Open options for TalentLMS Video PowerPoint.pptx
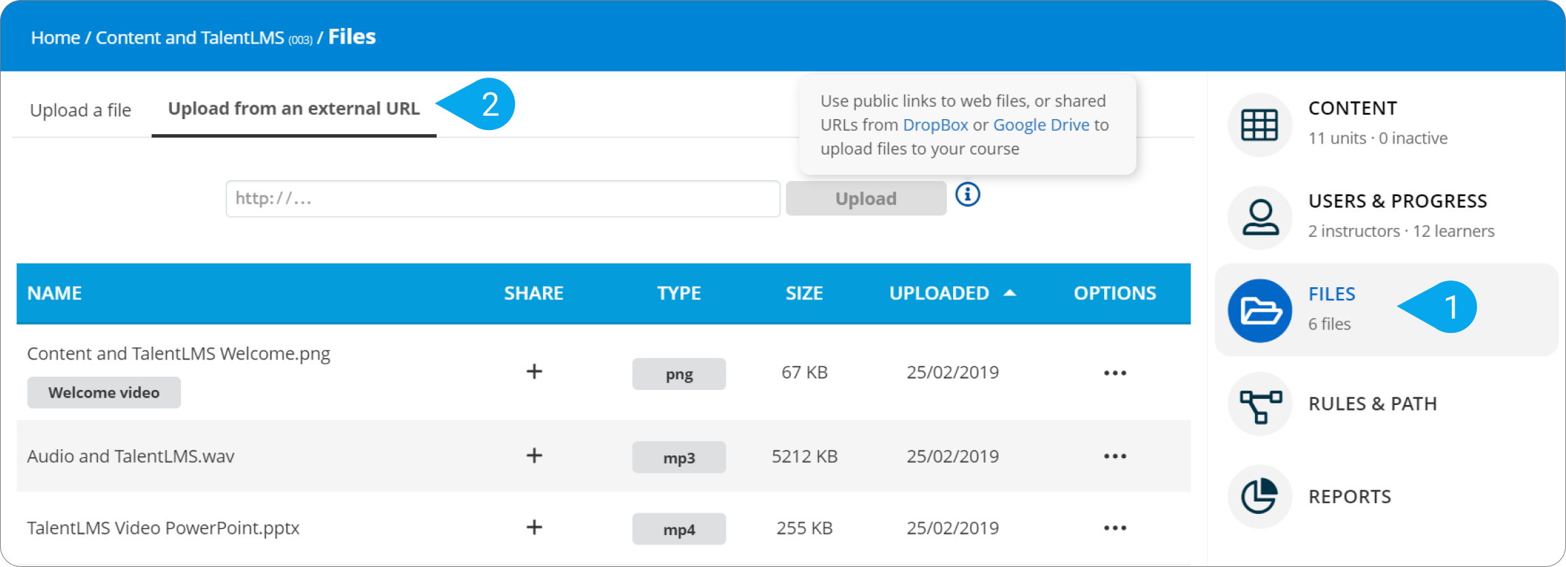The image size is (1566, 567). coord(1115,528)
